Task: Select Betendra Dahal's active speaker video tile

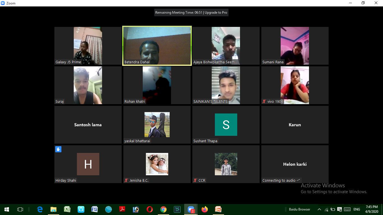Action: click(157, 46)
